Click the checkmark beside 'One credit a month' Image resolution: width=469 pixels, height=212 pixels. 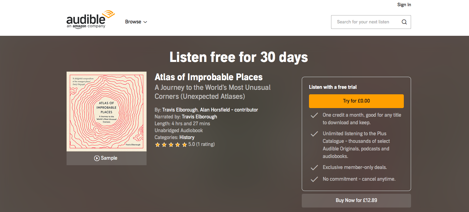click(x=314, y=115)
